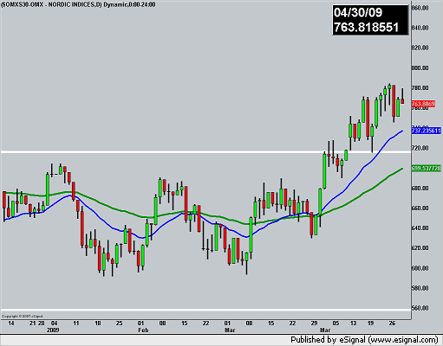The image size is (443, 346).
Task: Click the right end of blue moving average line
Action: pos(402,131)
